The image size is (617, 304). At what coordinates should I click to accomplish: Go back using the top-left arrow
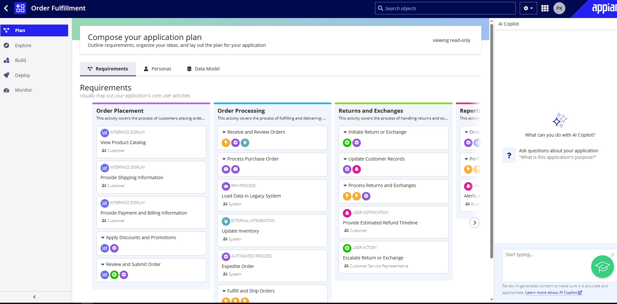pos(6,8)
